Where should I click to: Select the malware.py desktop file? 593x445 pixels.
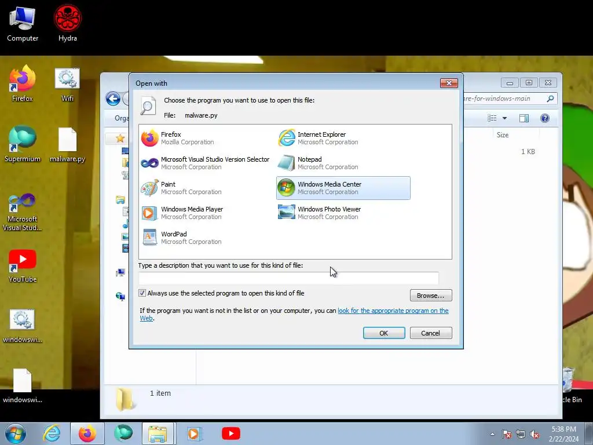pos(67,145)
